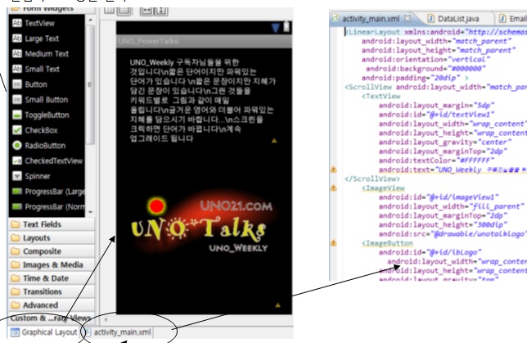Click the android:id="@+id/textView1" line

coord(437,115)
